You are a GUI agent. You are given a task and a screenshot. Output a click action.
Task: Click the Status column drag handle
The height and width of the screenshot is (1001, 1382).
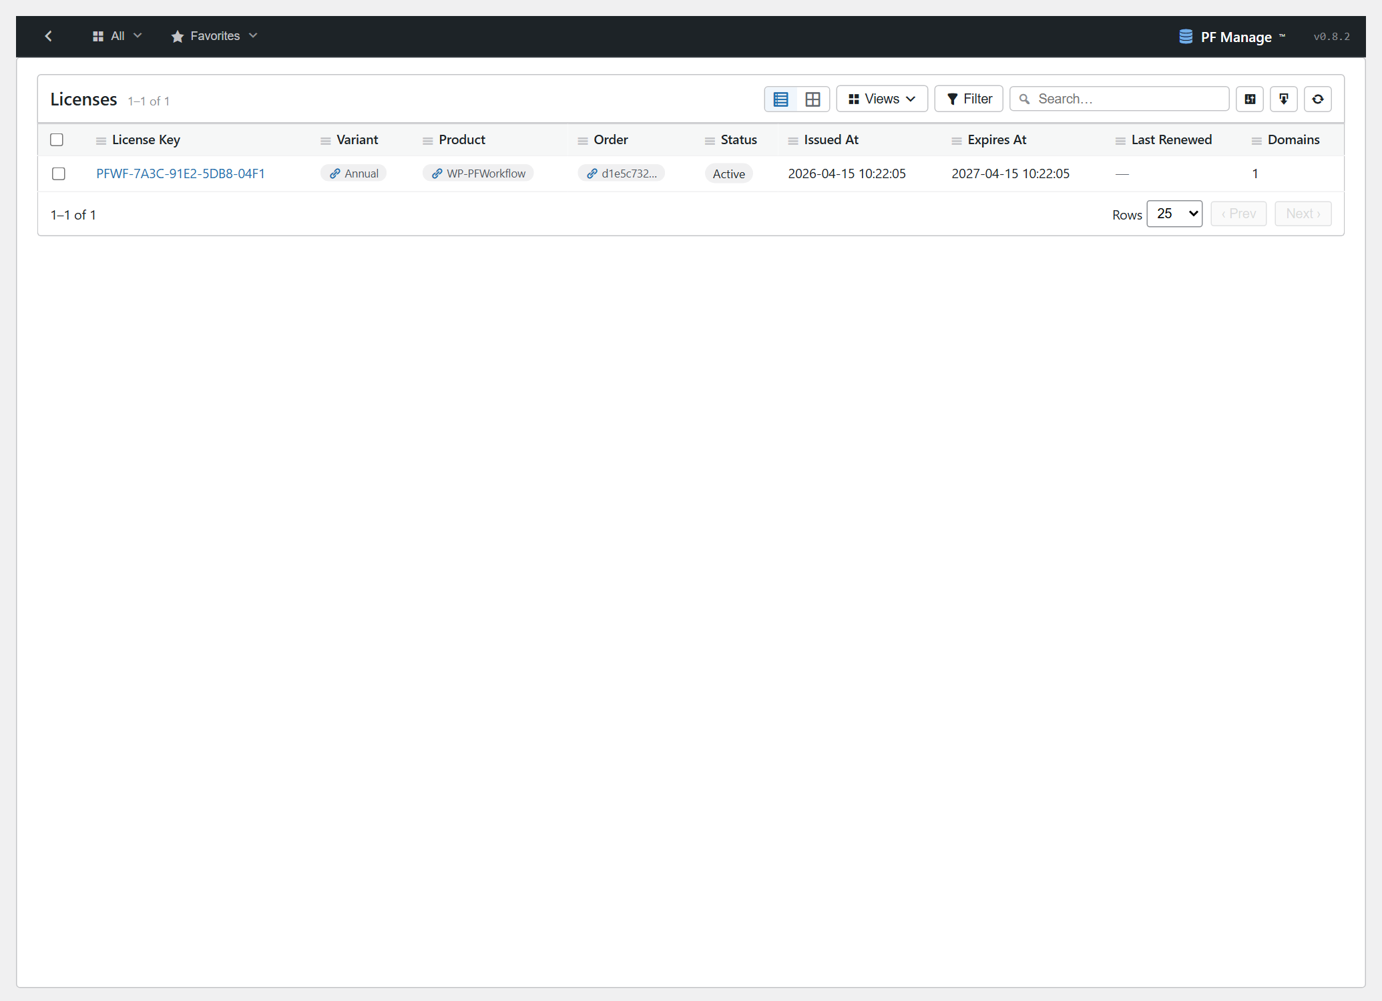click(710, 141)
